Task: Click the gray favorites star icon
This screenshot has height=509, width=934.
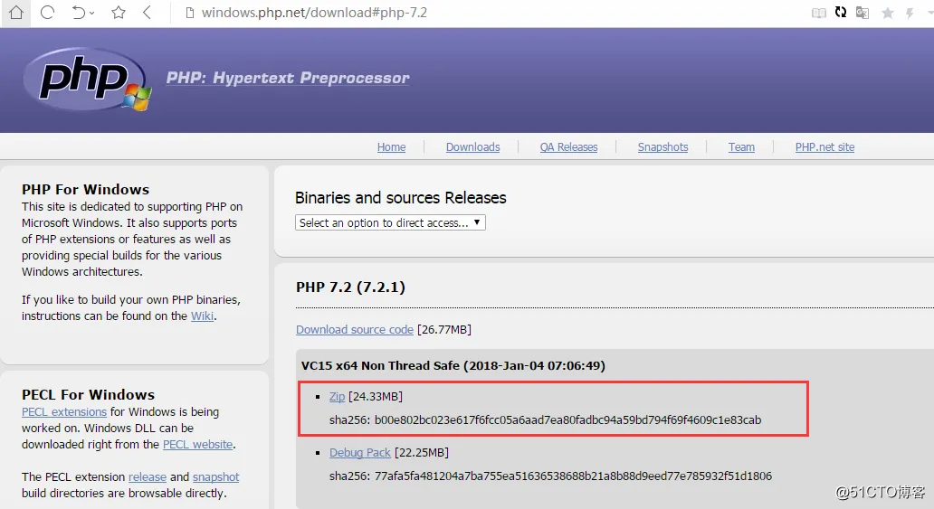Action: (x=888, y=13)
